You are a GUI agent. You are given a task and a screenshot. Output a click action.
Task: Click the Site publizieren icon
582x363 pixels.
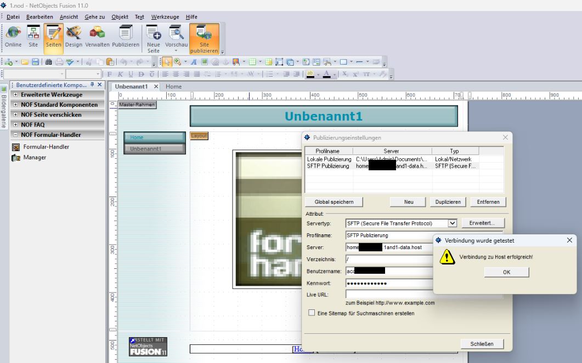[x=204, y=39]
